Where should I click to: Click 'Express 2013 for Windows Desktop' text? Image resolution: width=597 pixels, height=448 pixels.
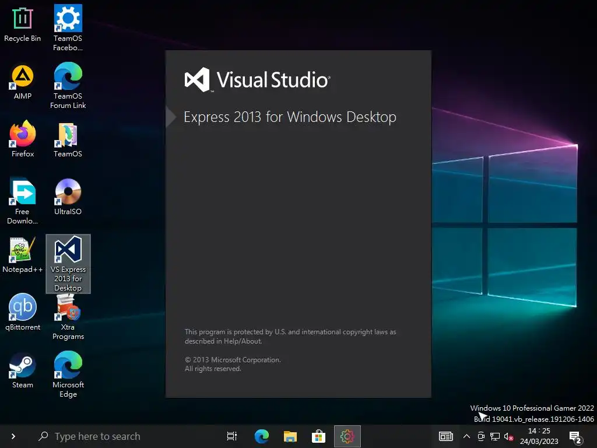click(290, 117)
